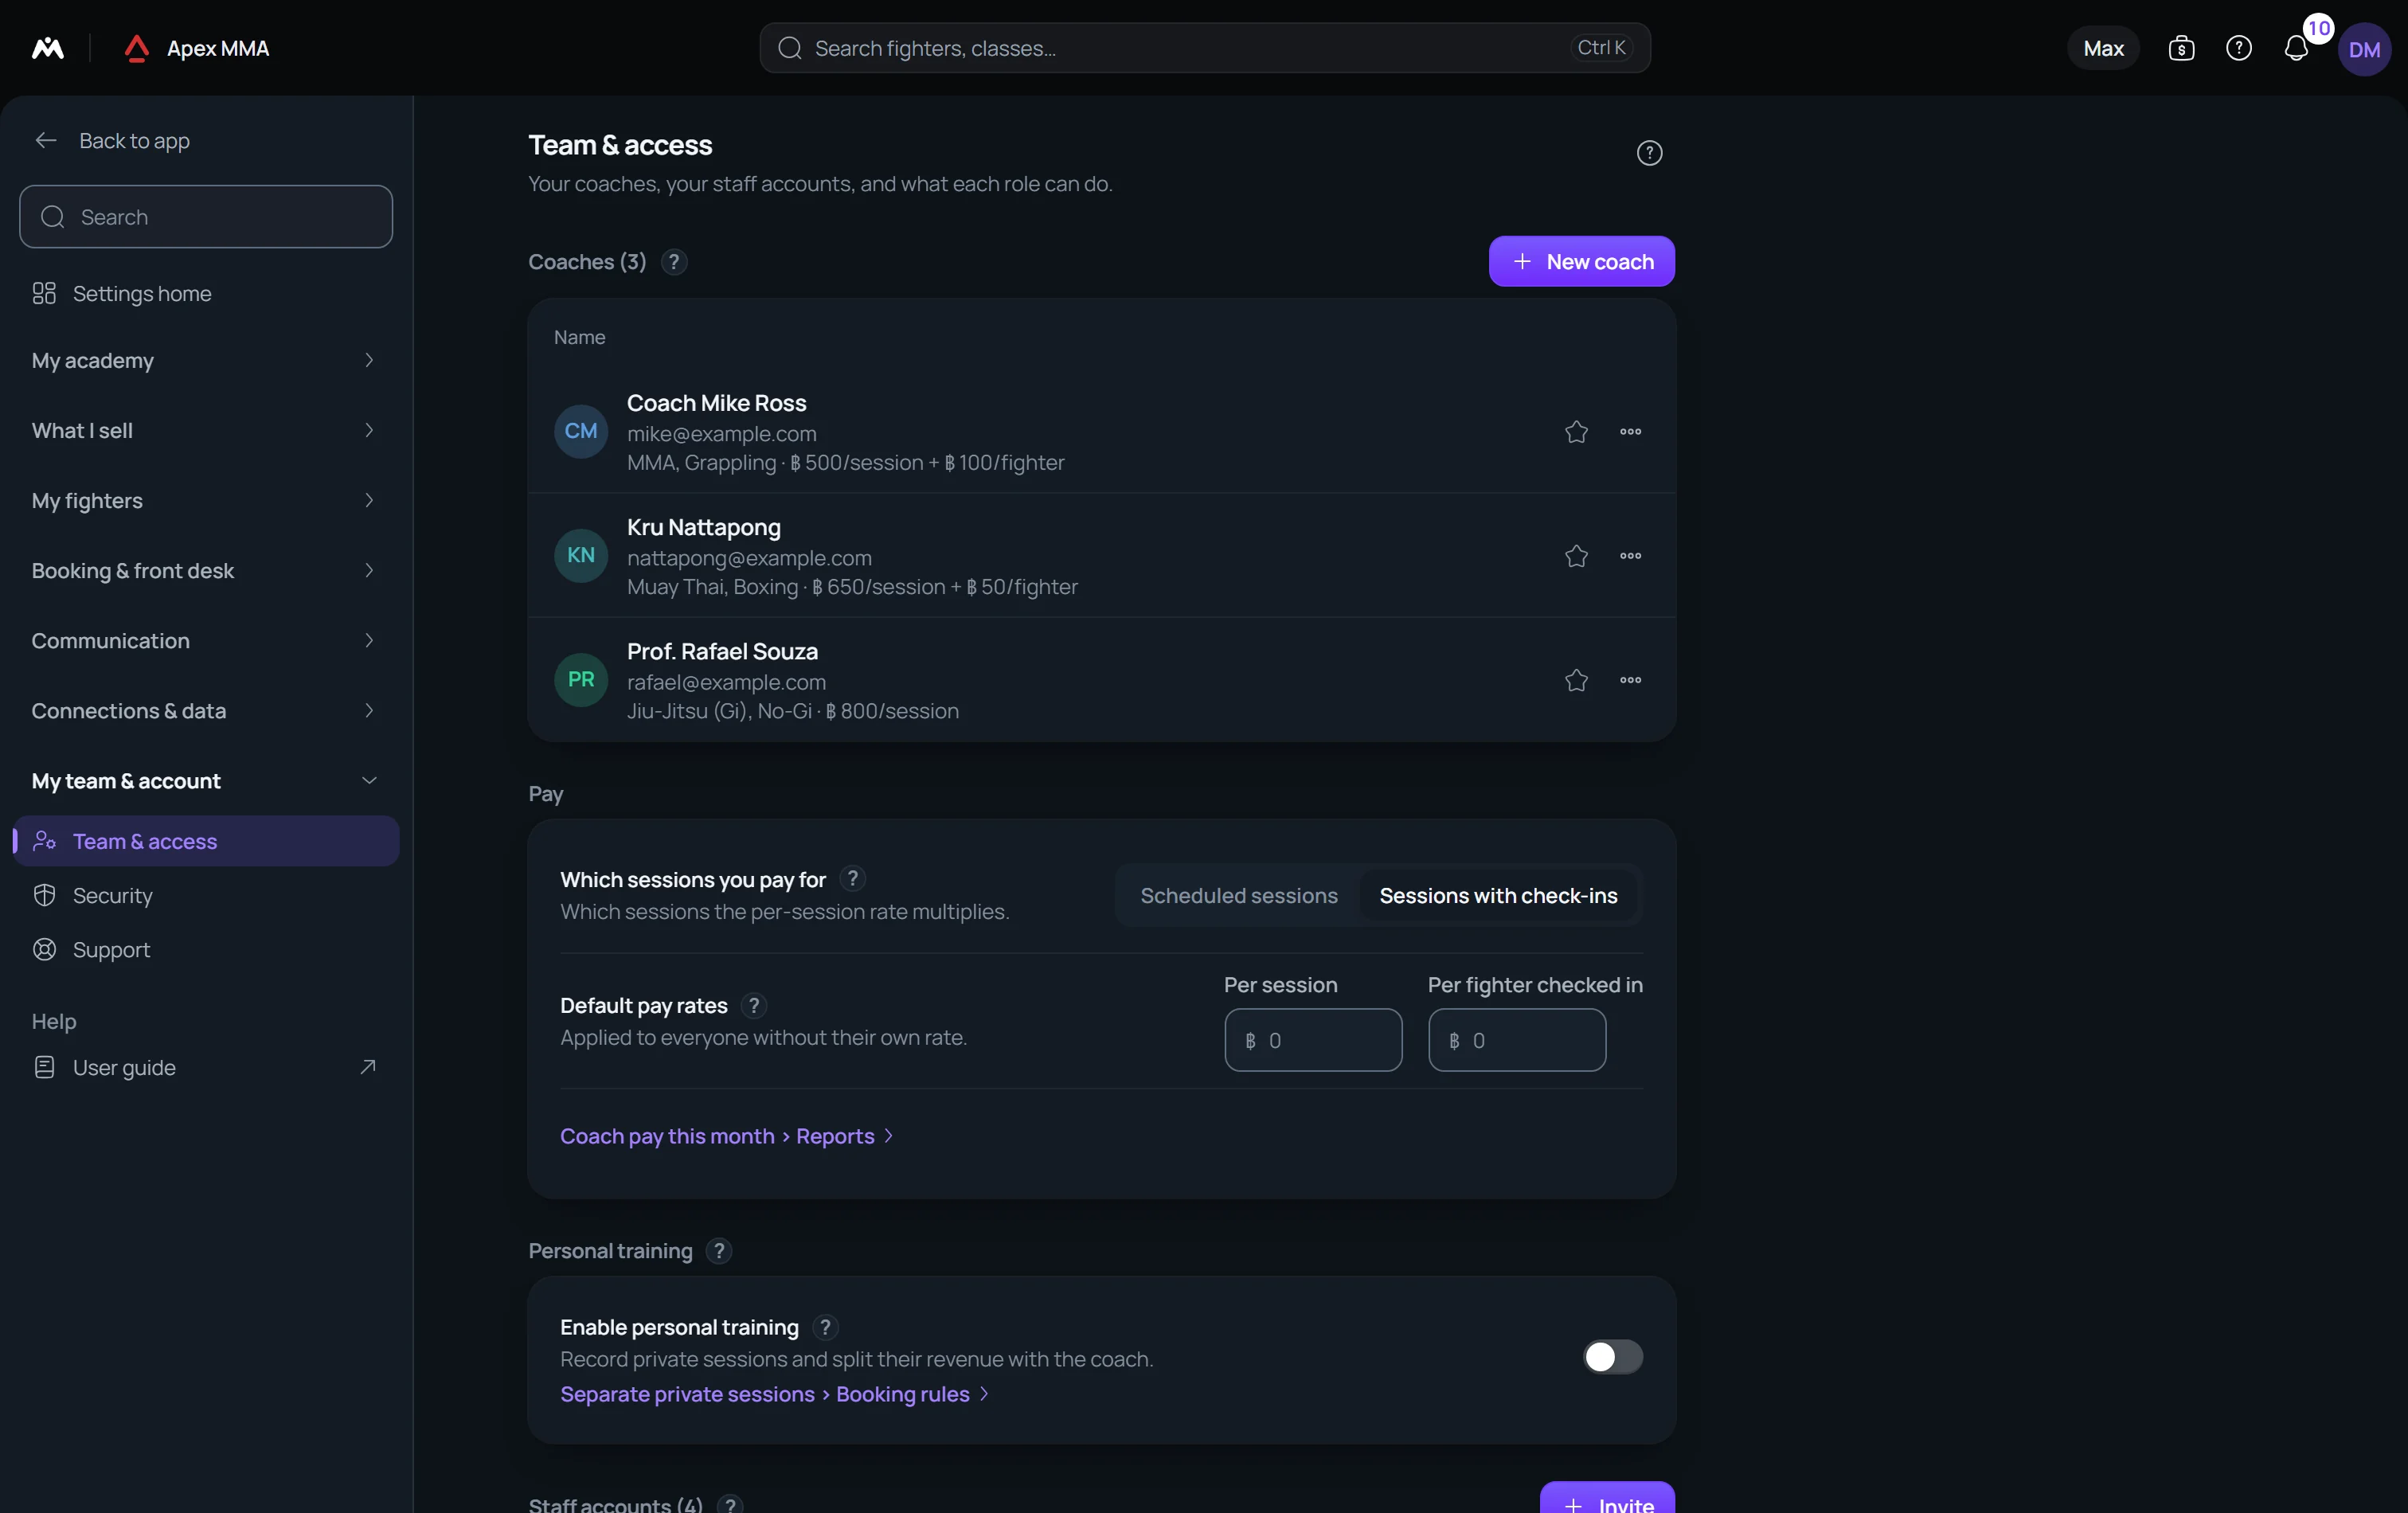Click the settings sidebar Search field
This screenshot has height=1513, width=2408.
tap(206, 217)
